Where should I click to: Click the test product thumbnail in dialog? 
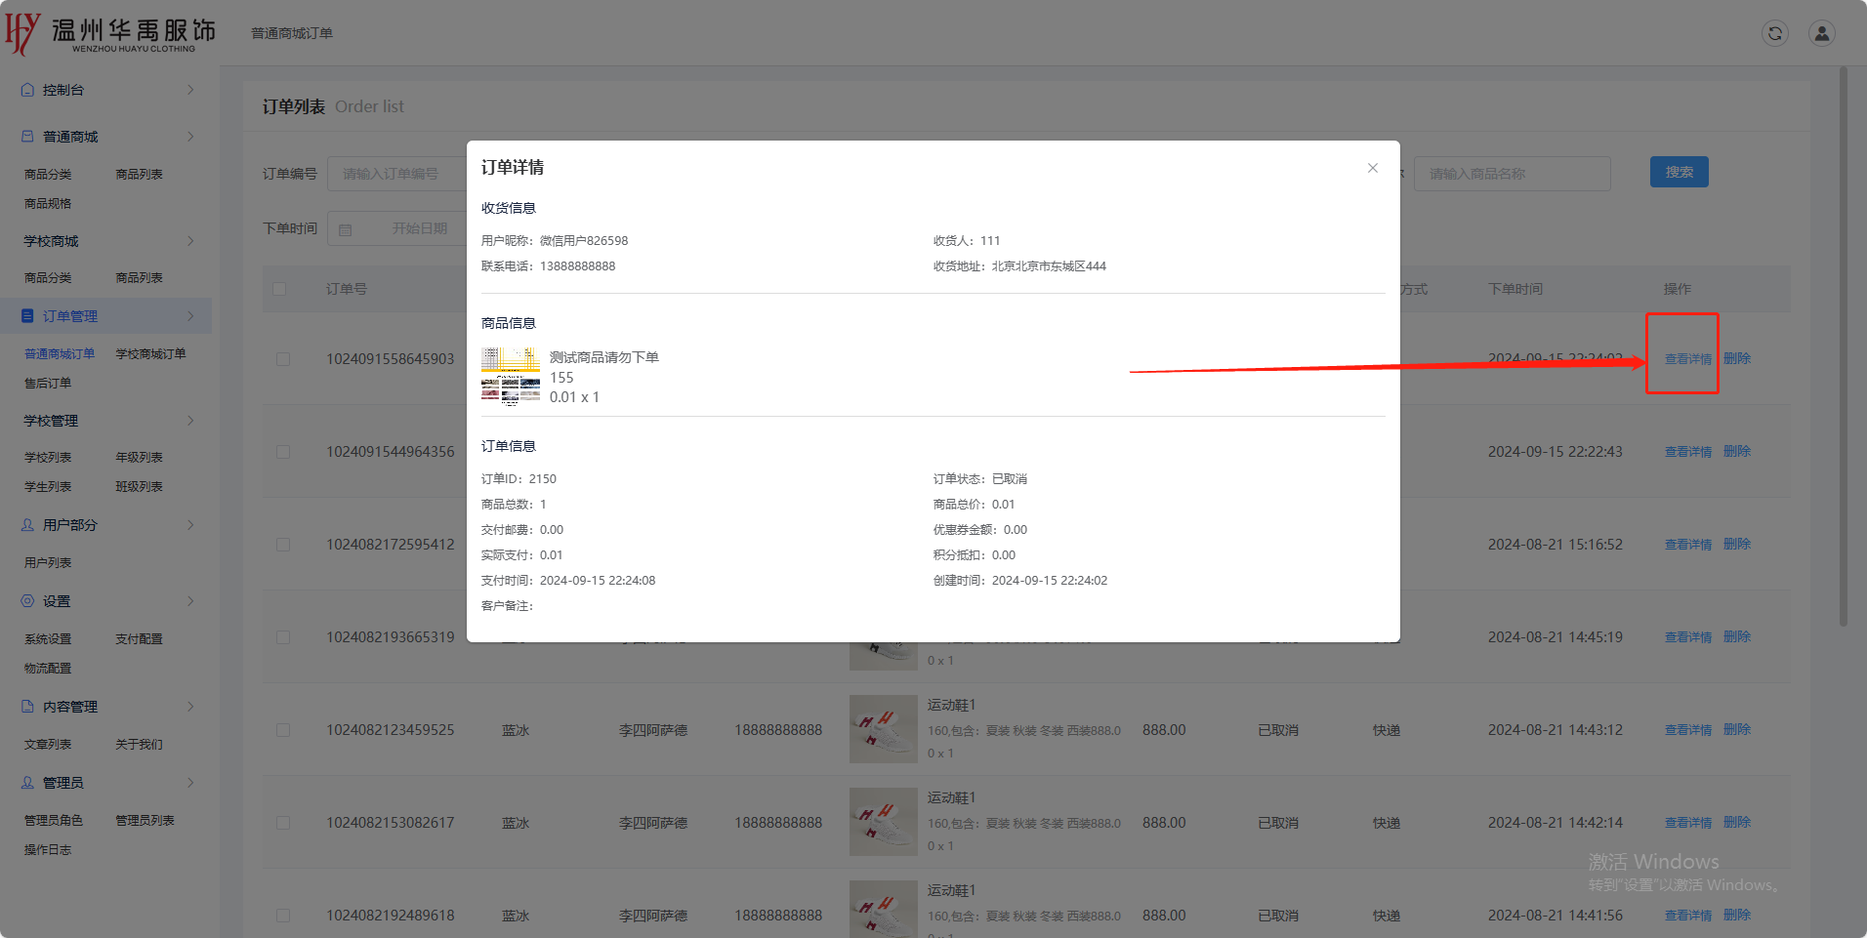tap(510, 376)
